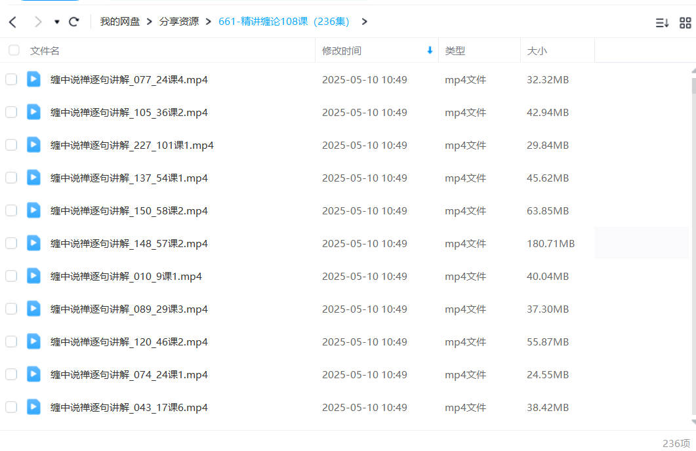The width and height of the screenshot is (696, 451).
Task: Open the sort order menu icon
Action: point(663,23)
